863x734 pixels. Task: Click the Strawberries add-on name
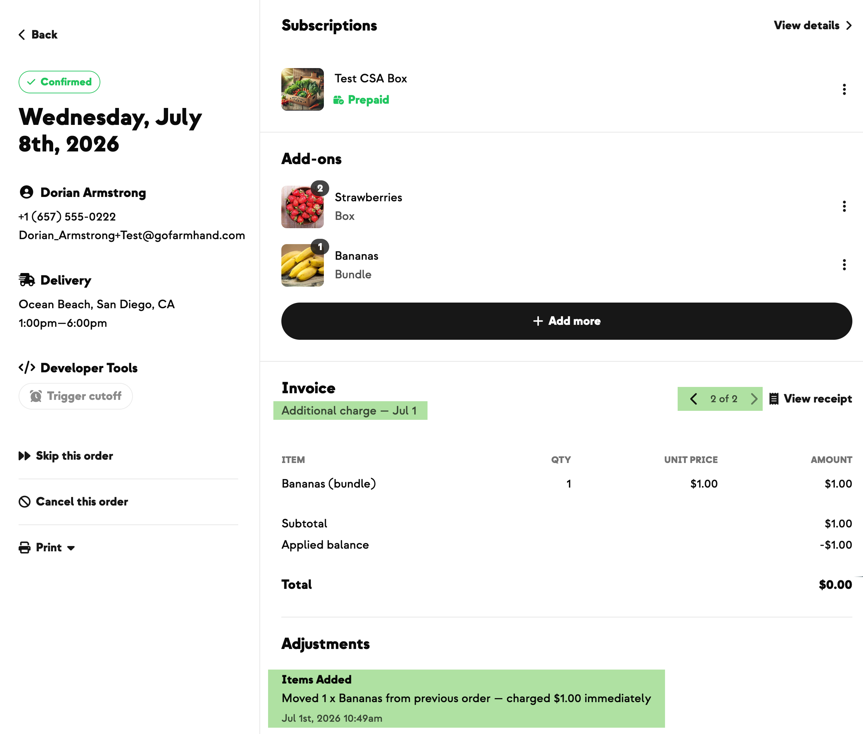[368, 197]
